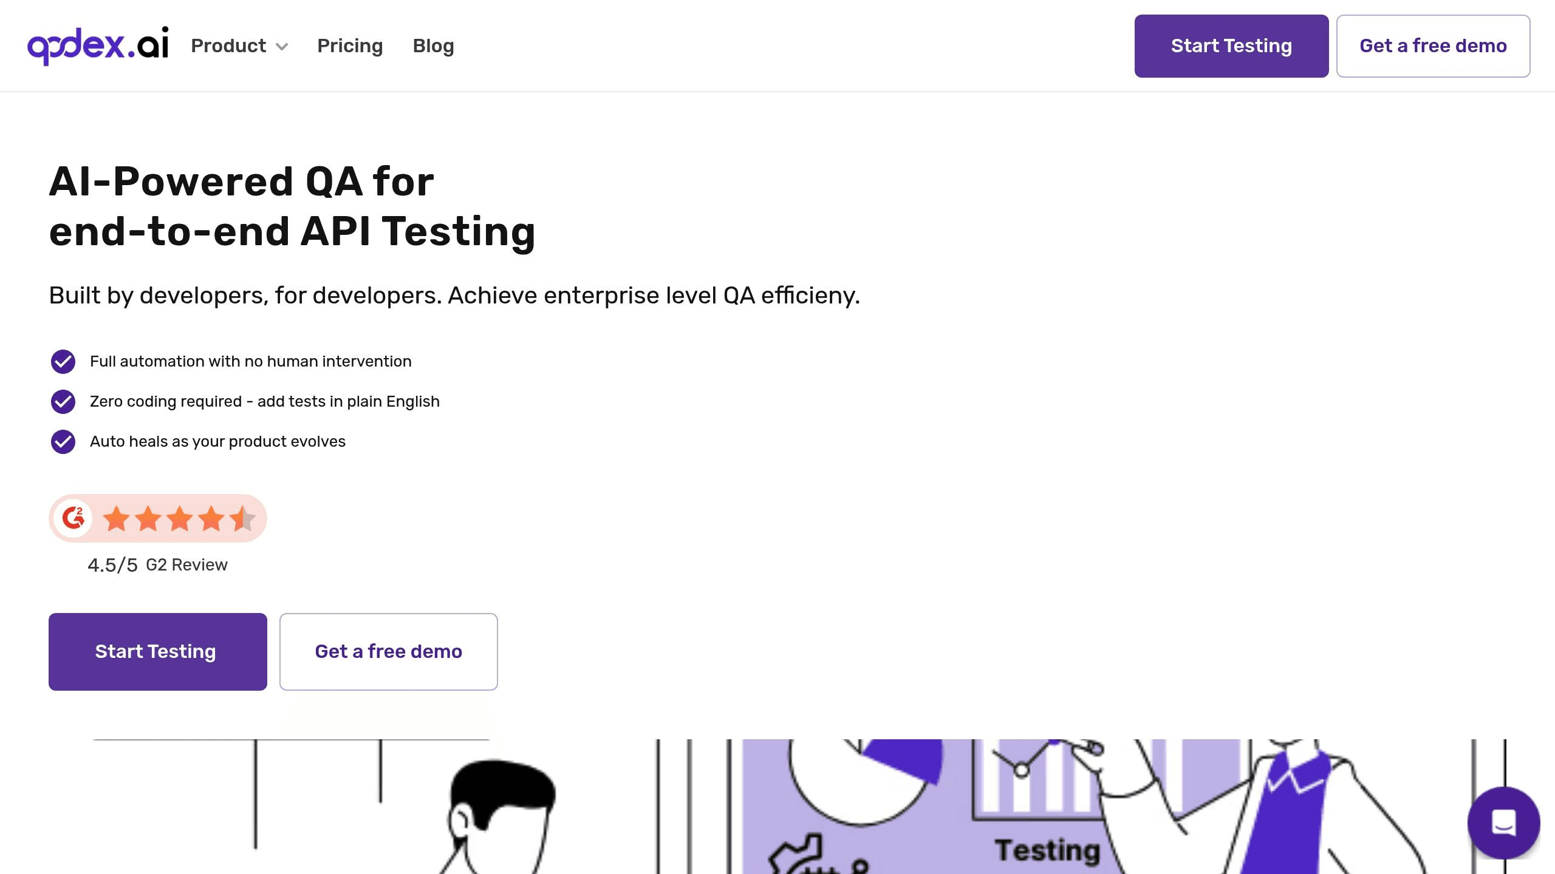Open the Blog page
Viewport: 1555px width, 874px height.
(433, 46)
